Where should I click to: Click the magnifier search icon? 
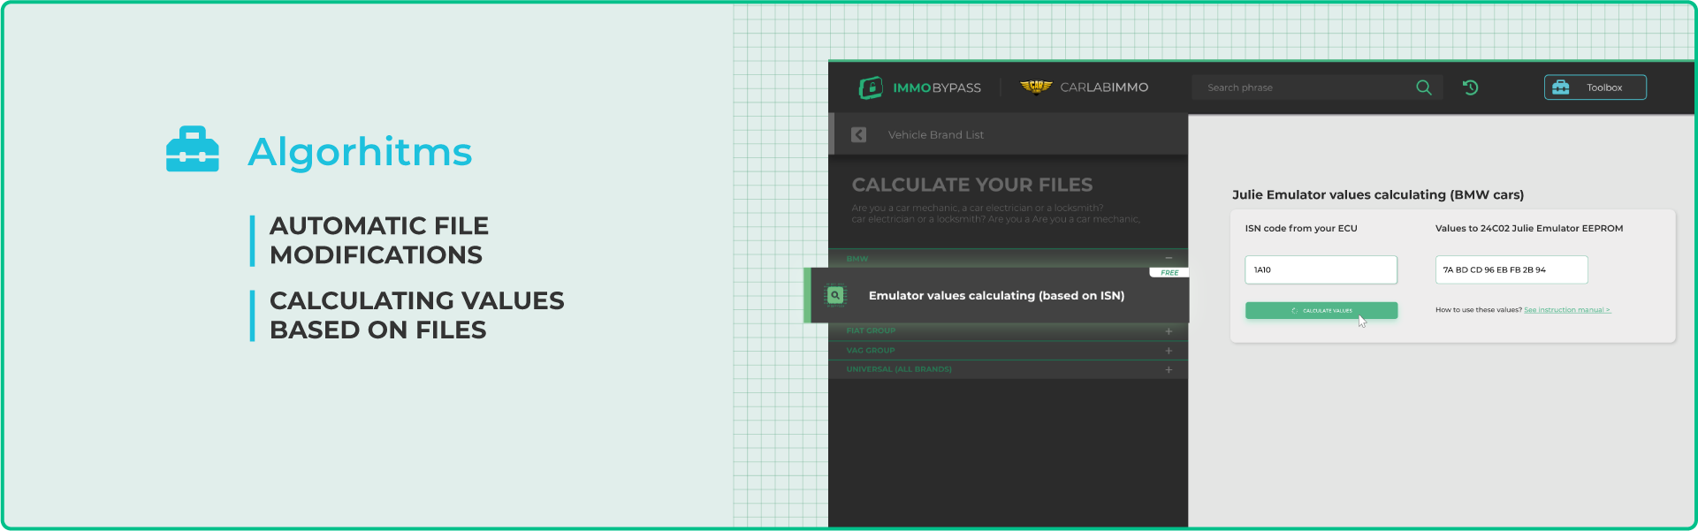coord(1423,87)
